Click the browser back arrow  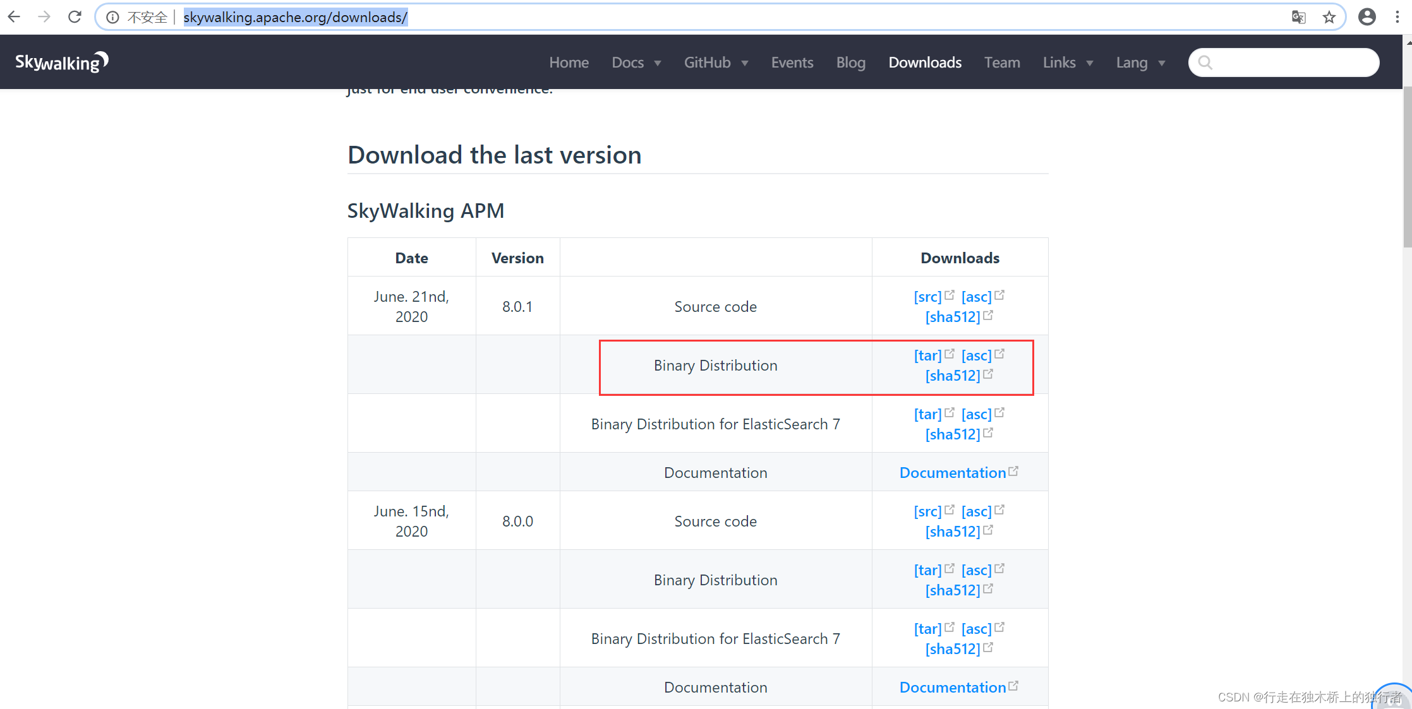click(14, 17)
